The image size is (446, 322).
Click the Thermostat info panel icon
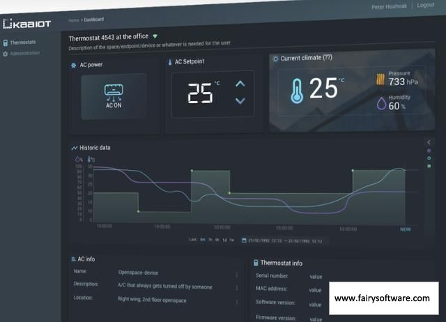(x=256, y=263)
